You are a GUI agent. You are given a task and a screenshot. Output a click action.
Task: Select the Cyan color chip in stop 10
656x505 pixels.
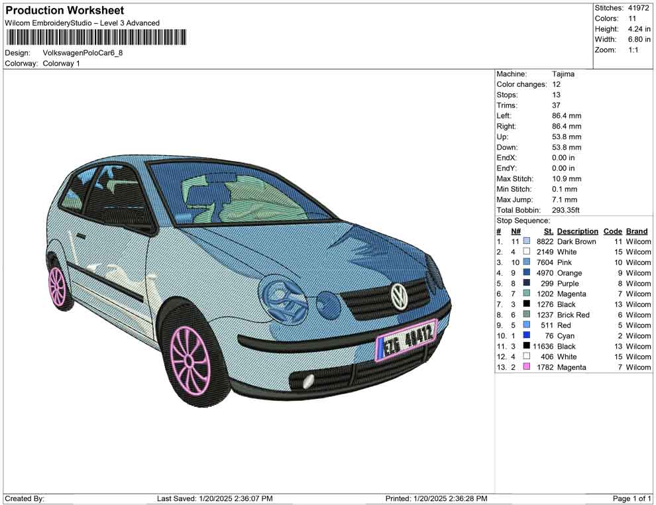pyautogui.click(x=525, y=335)
